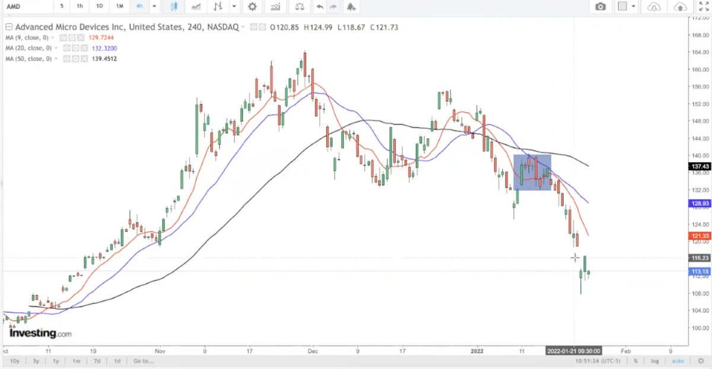The height and width of the screenshot is (369, 712).
Task: Open the layout square dropdown arrow
Action: [x=634, y=7]
